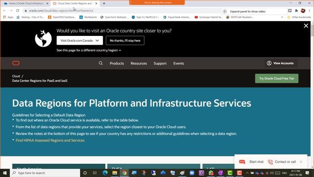
Task: Click Type here to search box
Action: pyautogui.click(x=45, y=173)
